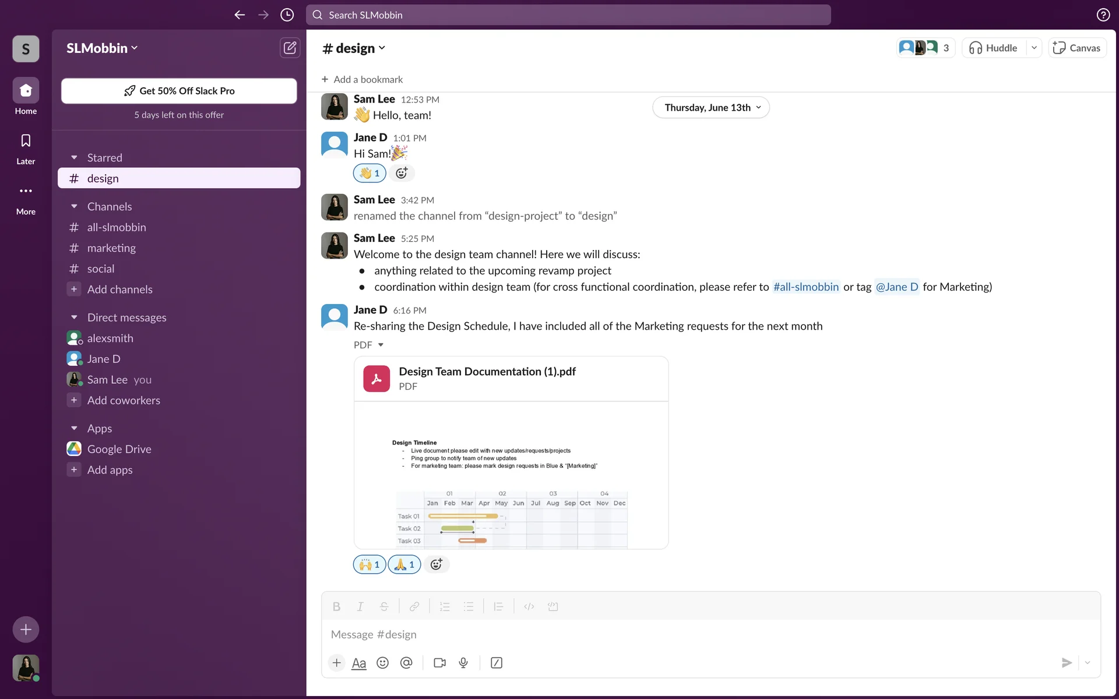This screenshot has width=1119, height=699.
Task: Expand the Thursday, June 13th date dropdown
Action: coord(711,108)
